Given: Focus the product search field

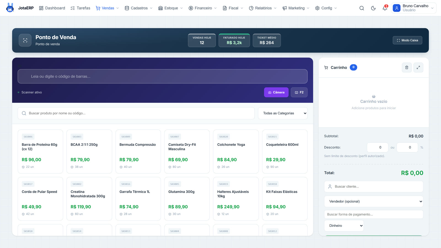Looking at the screenshot, I should pyautogui.click(x=136, y=113).
